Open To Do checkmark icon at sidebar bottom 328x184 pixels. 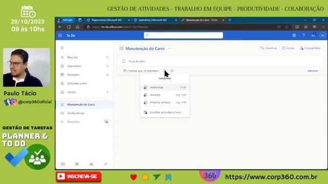point(106,164)
